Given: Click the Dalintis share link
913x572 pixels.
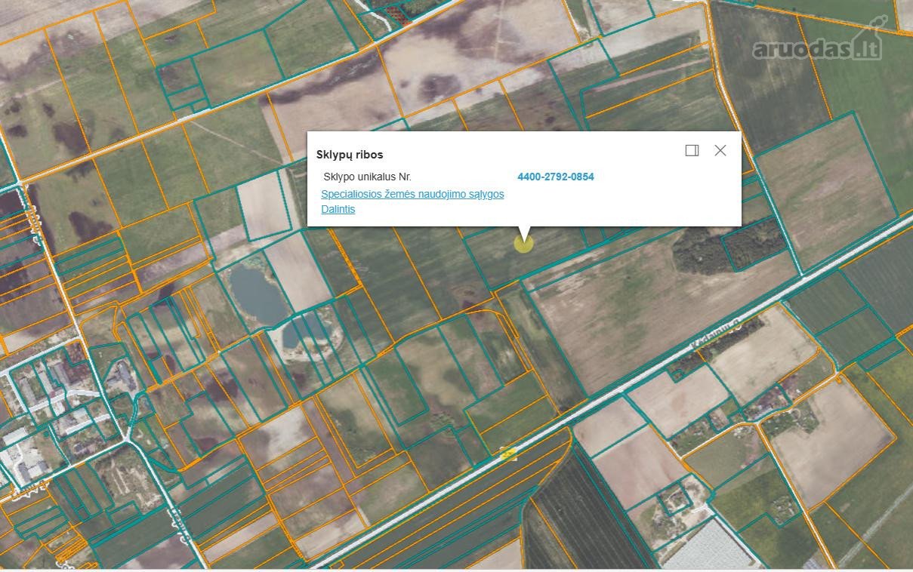Looking at the screenshot, I should pyautogui.click(x=338, y=209).
